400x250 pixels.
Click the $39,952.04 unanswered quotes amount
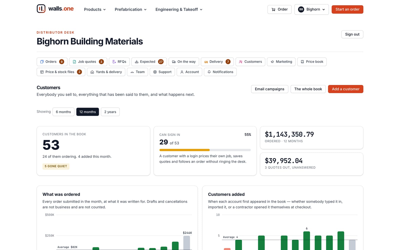coord(283,161)
